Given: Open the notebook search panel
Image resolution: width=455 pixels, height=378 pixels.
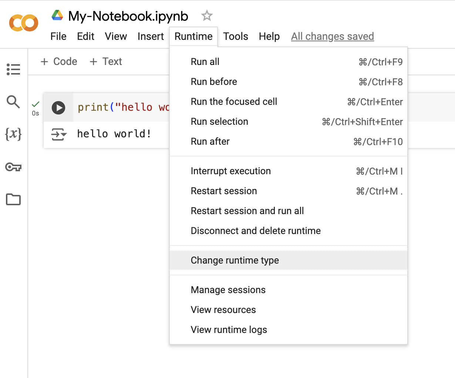Looking at the screenshot, I should [x=13, y=102].
